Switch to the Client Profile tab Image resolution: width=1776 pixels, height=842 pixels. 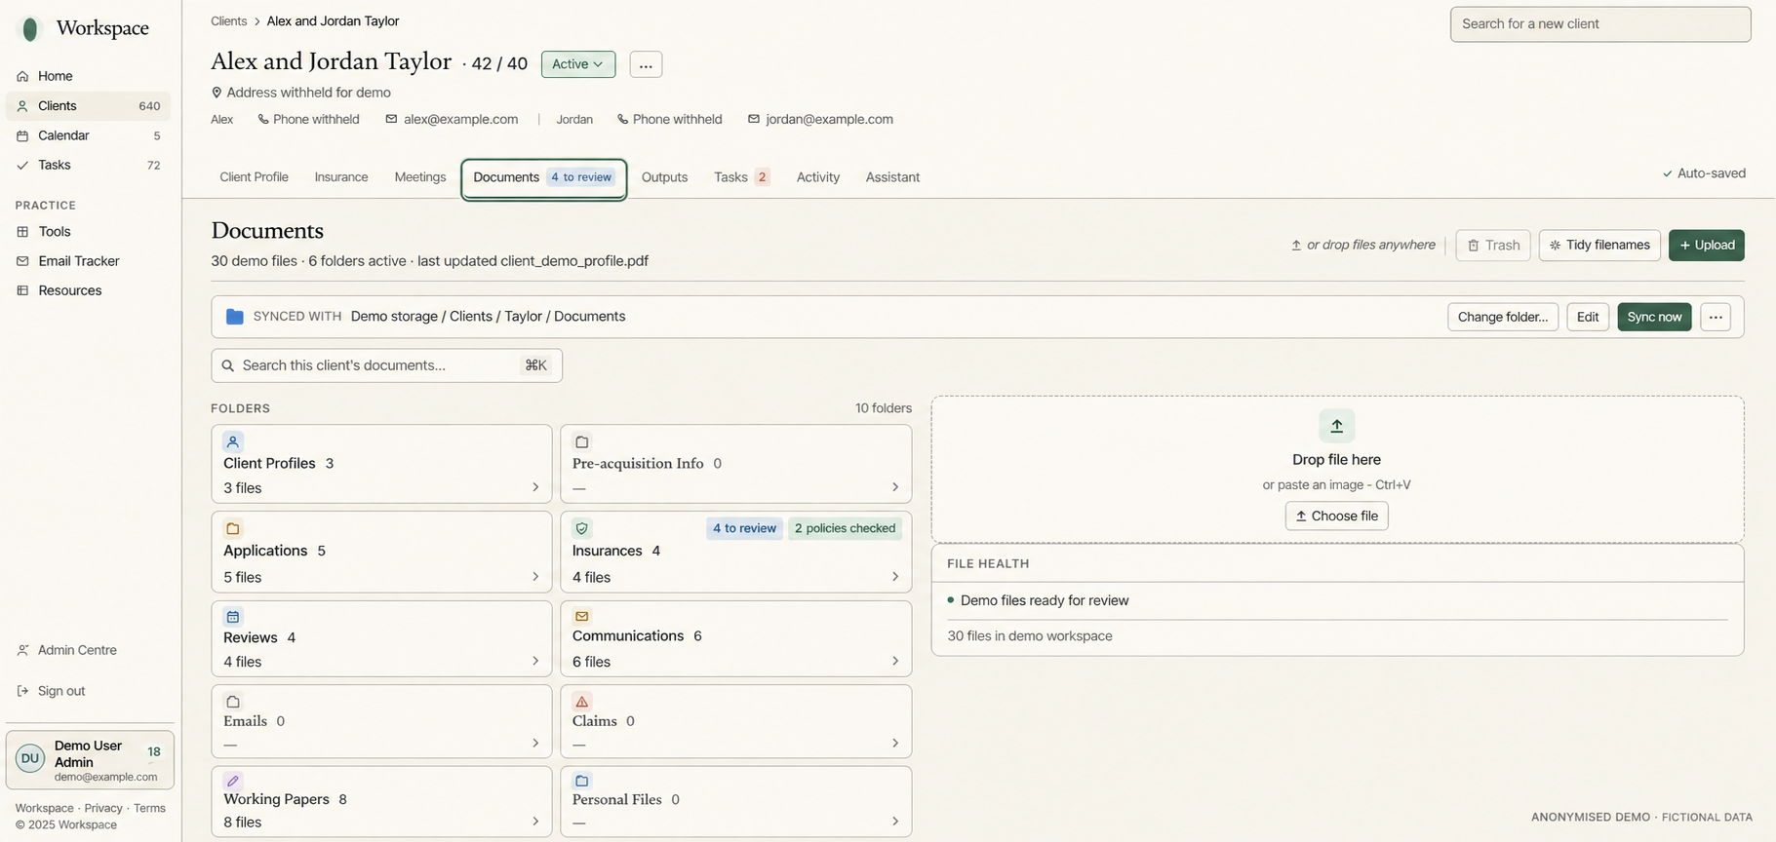tap(255, 177)
